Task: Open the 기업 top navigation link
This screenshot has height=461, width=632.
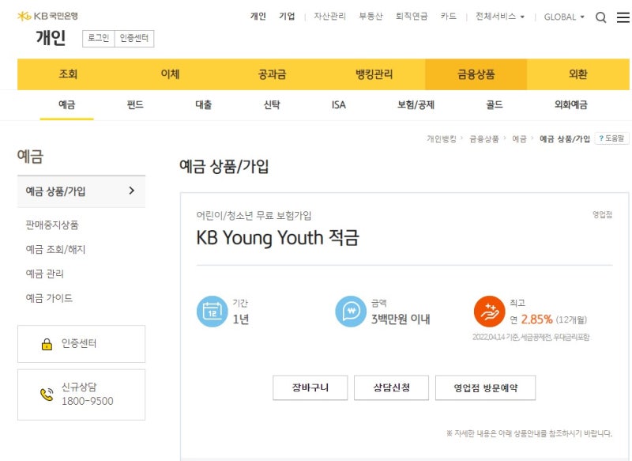Action: (287, 16)
